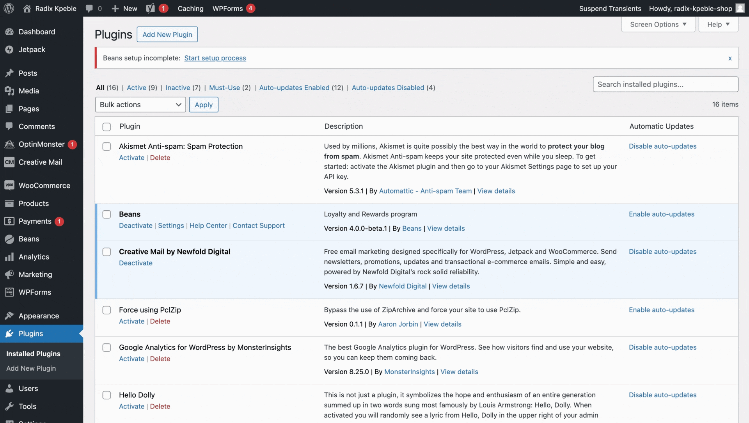The height and width of the screenshot is (423, 749).
Task: Click the Search installed plugins field
Action: coord(666,84)
